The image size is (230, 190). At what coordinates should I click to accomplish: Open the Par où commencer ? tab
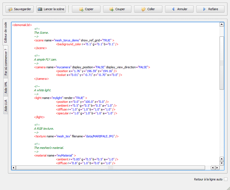[5, 62]
